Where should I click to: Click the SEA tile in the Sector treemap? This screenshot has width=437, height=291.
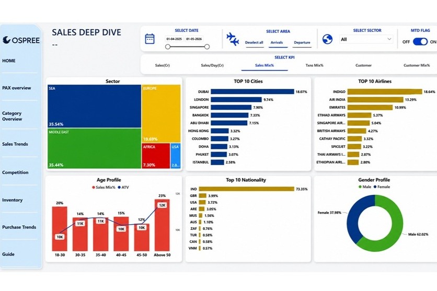(x=94, y=106)
